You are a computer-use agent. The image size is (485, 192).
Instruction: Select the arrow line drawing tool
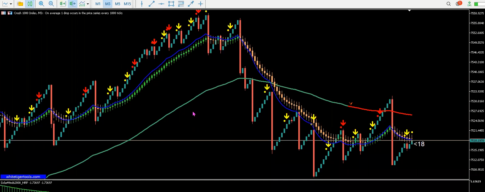[191, 4]
